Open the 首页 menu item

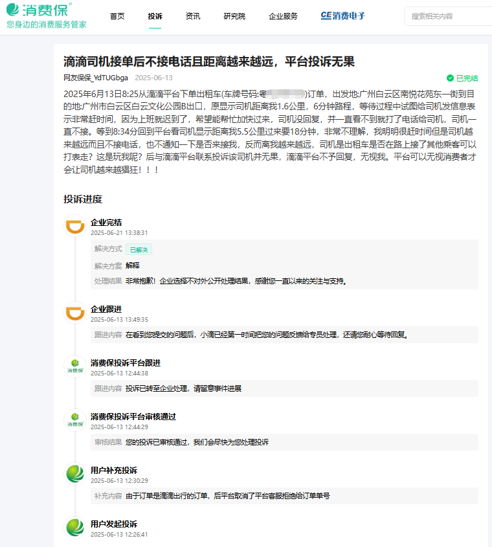point(117,16)
